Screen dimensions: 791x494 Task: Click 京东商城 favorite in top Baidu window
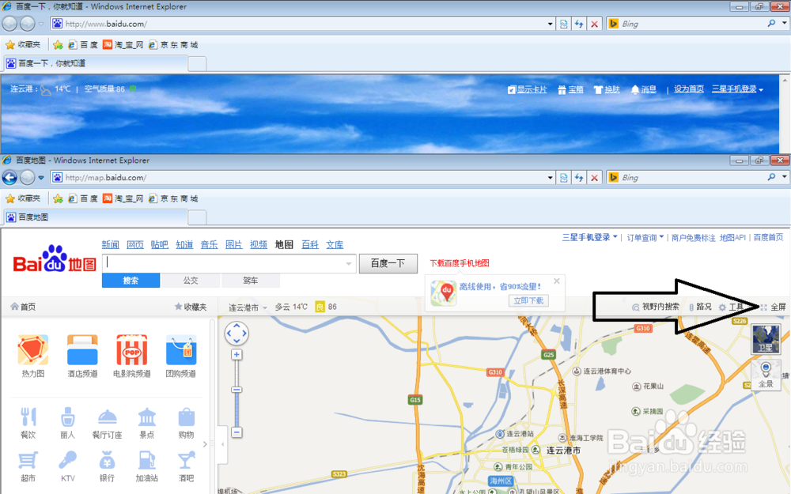click(x=173, y=45)
